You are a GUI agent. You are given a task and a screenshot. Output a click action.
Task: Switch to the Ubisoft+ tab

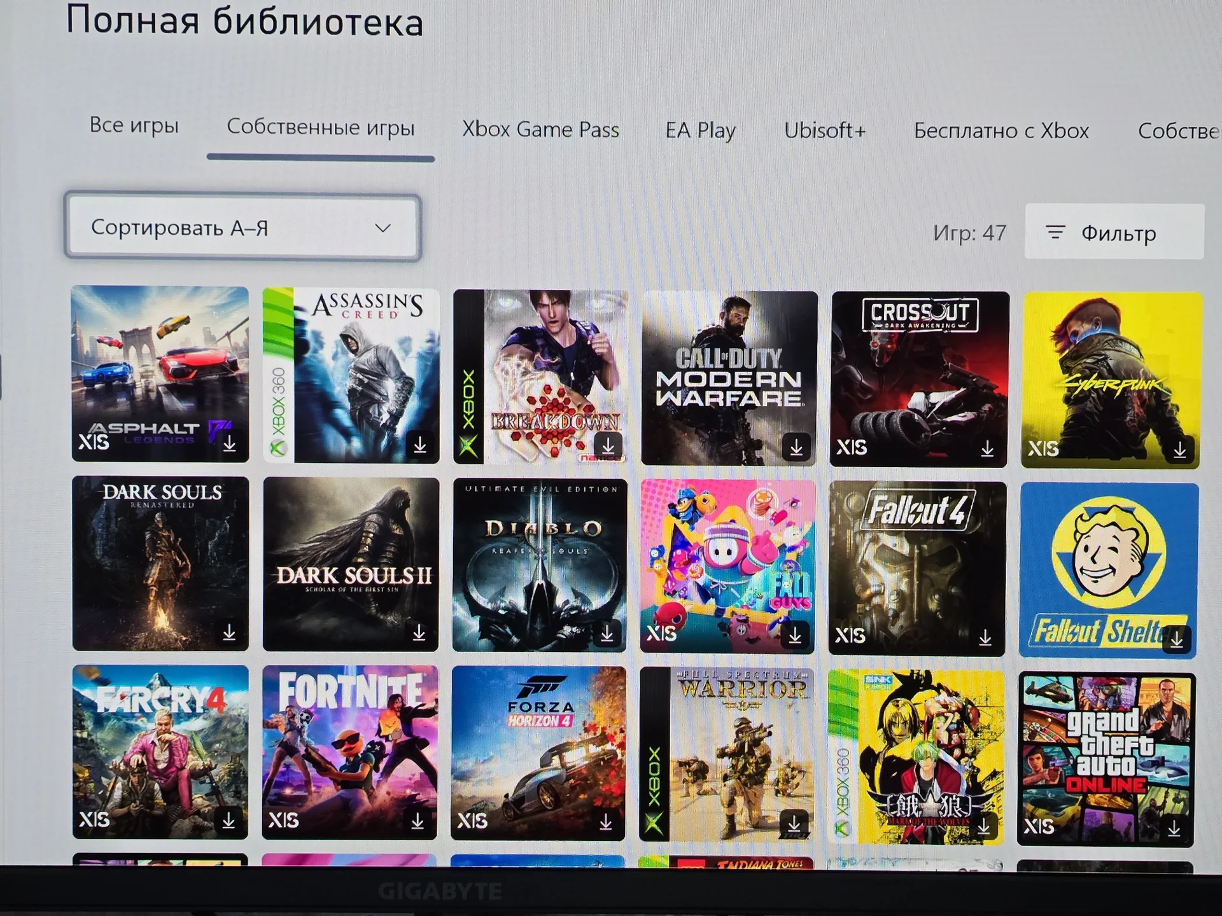tap(825, 130)
